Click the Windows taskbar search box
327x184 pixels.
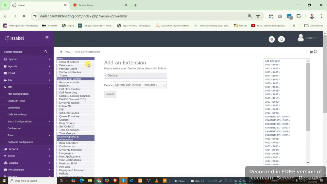tap(33, 181)
